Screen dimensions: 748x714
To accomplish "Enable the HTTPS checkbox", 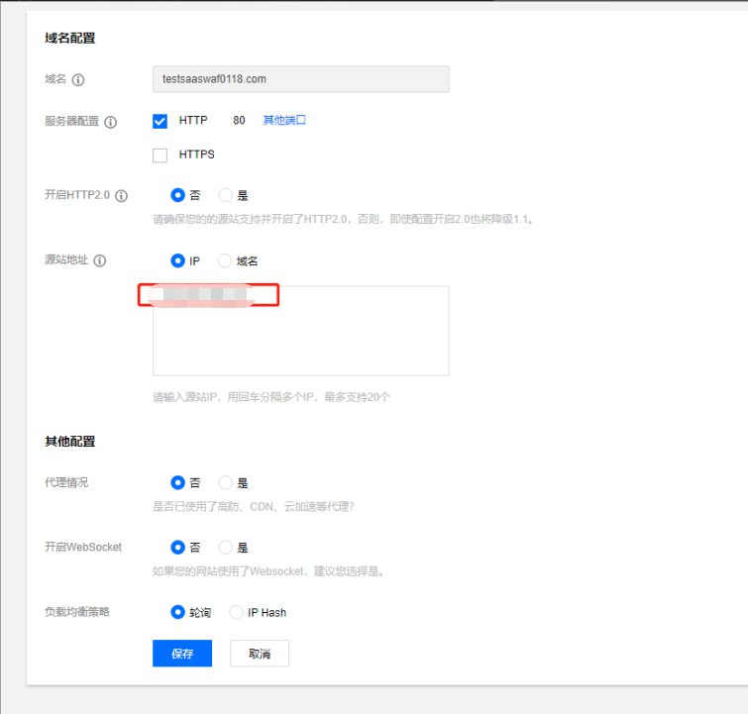I will point(160,155).
